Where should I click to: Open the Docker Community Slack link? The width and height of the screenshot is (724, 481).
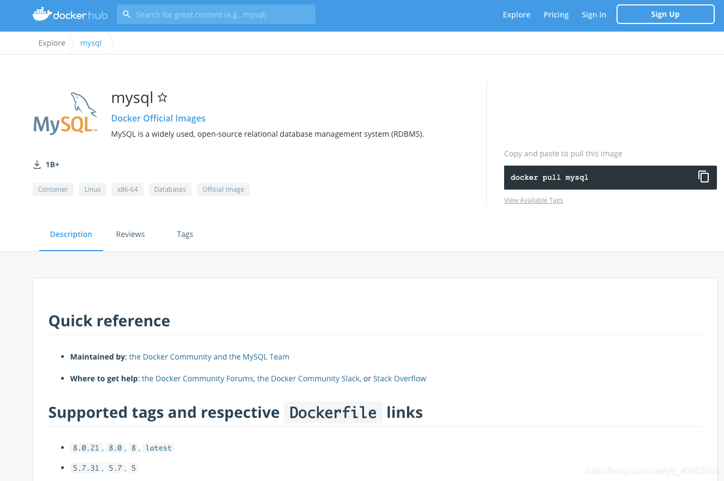pos(308,379)
